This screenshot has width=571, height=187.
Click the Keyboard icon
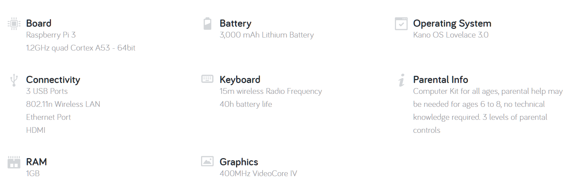click(207, 79)
